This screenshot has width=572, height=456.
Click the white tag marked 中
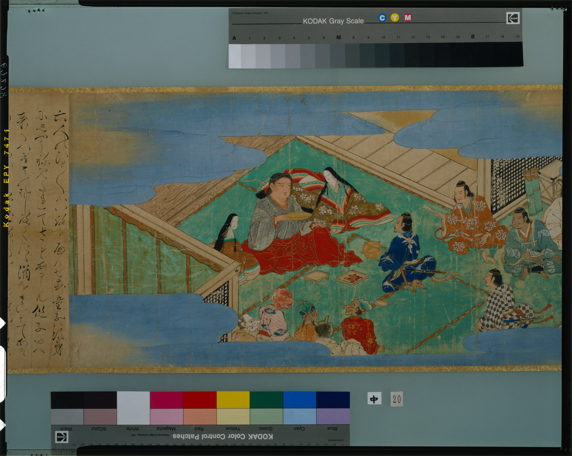[x=374, y=398]
